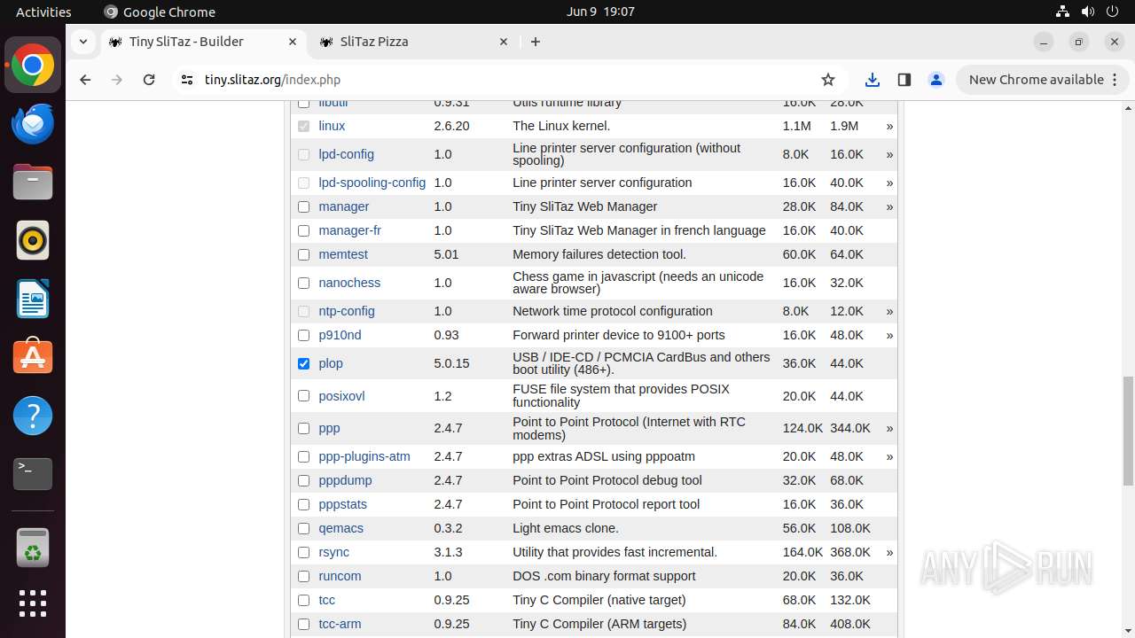Viewport: 1135px width, 638px height.
Task: Launch Thunderbird mail from the dock
Action: (x=33, y=124)
